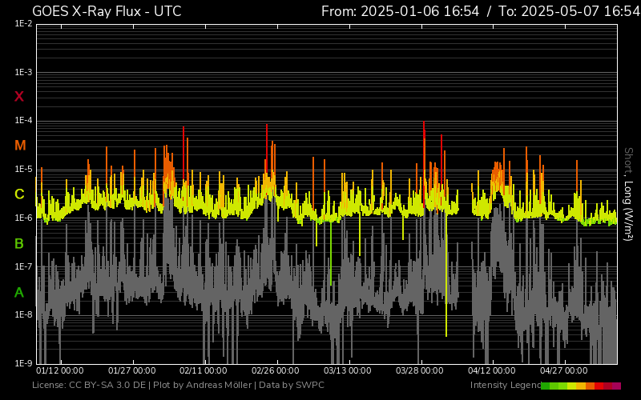Click the 1E-5 y-axis label

point(24,169)
